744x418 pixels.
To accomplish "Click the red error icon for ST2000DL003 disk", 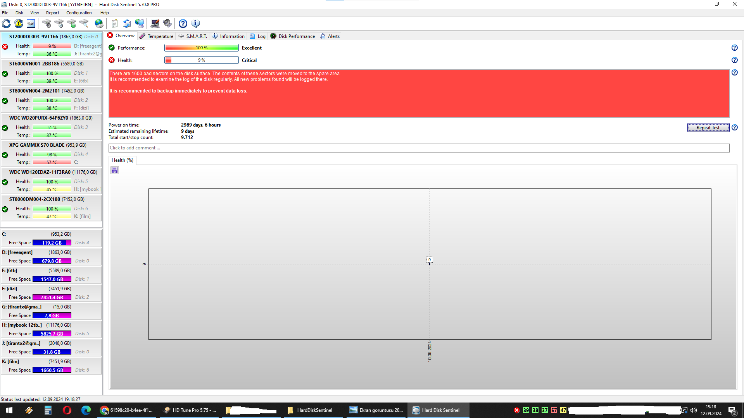I will coord(5,47).
